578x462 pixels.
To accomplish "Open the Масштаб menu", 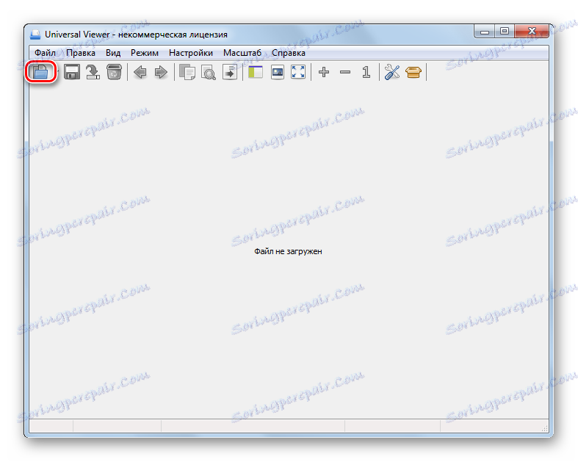I will point(242,53).
